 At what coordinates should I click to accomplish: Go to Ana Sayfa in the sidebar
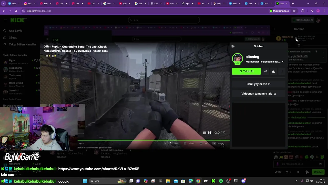point(16,31)
